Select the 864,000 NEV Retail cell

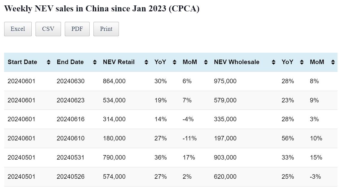[114, 81]
